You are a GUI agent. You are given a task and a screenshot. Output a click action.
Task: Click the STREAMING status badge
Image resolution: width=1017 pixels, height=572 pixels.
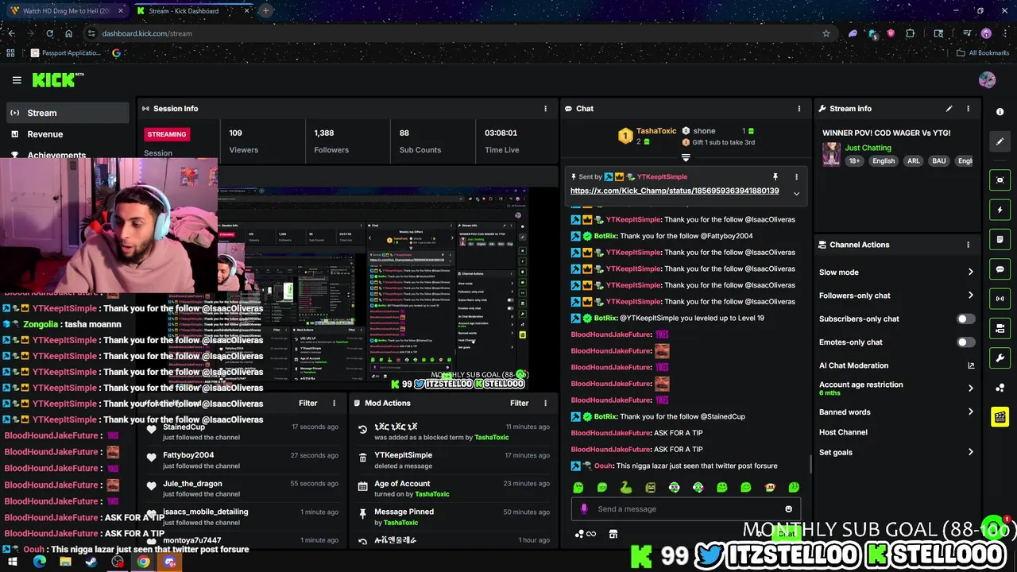click(x=167, y=134)
